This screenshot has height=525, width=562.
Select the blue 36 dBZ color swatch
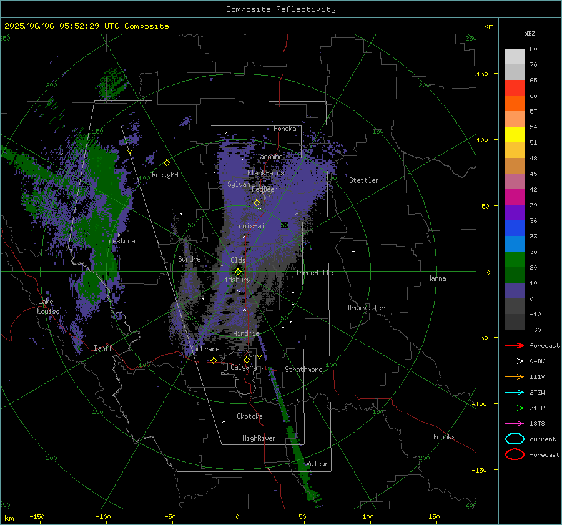pos(515,228)
